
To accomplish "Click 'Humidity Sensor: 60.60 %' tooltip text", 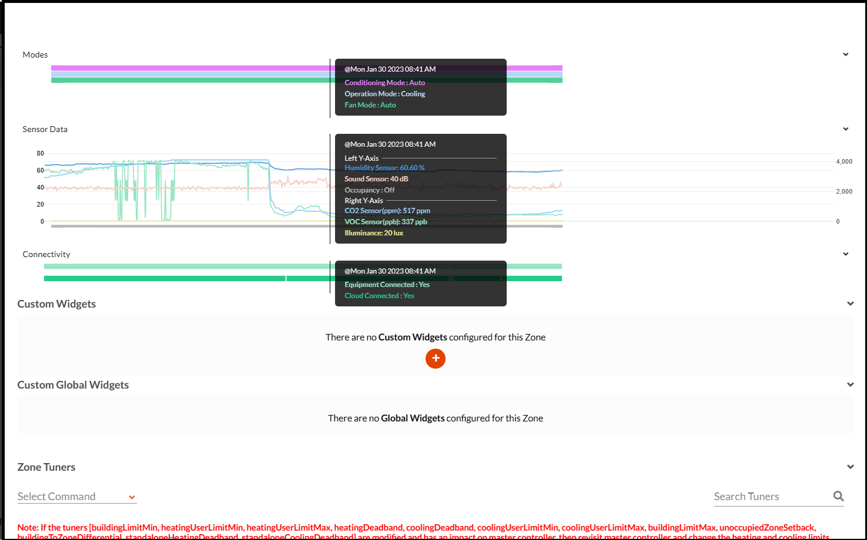I will click(384, 168).
